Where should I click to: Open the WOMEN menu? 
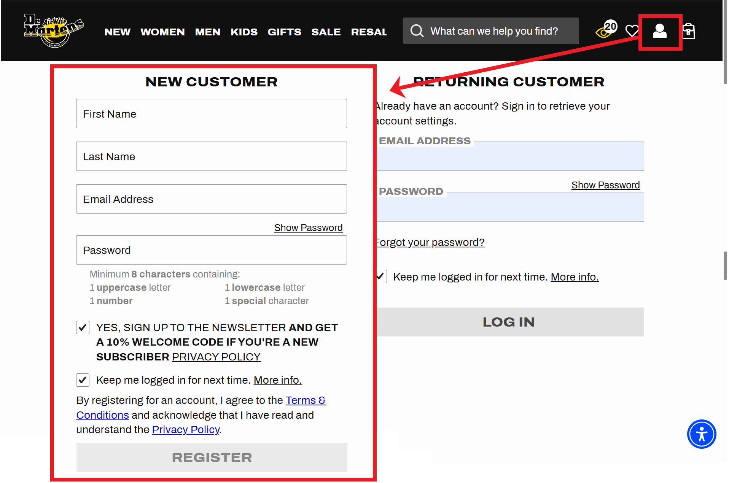[162, 32]
